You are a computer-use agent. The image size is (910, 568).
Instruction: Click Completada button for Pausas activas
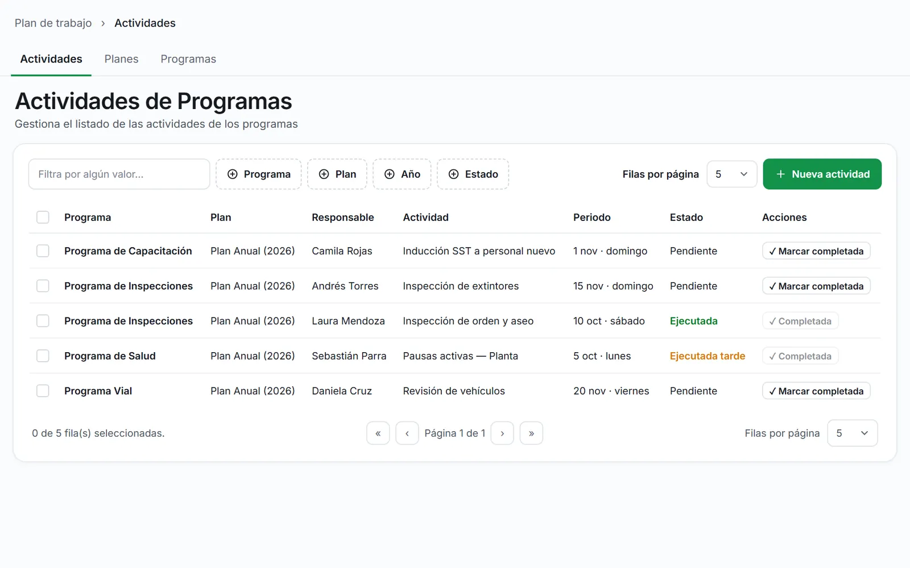800,356
